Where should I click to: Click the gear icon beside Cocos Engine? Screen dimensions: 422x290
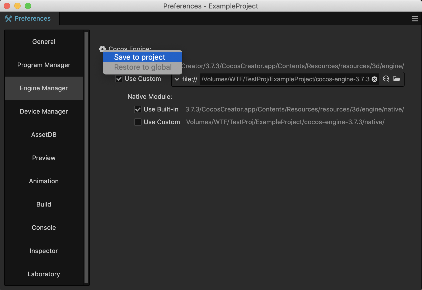tap(102, 49)
